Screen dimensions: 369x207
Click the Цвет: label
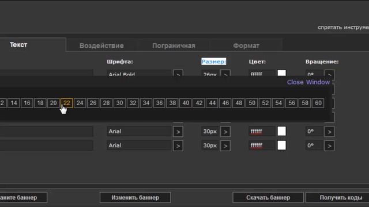[257, 62]
